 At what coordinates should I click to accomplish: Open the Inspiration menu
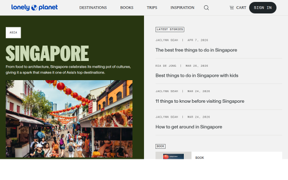[x=182, y=8]
